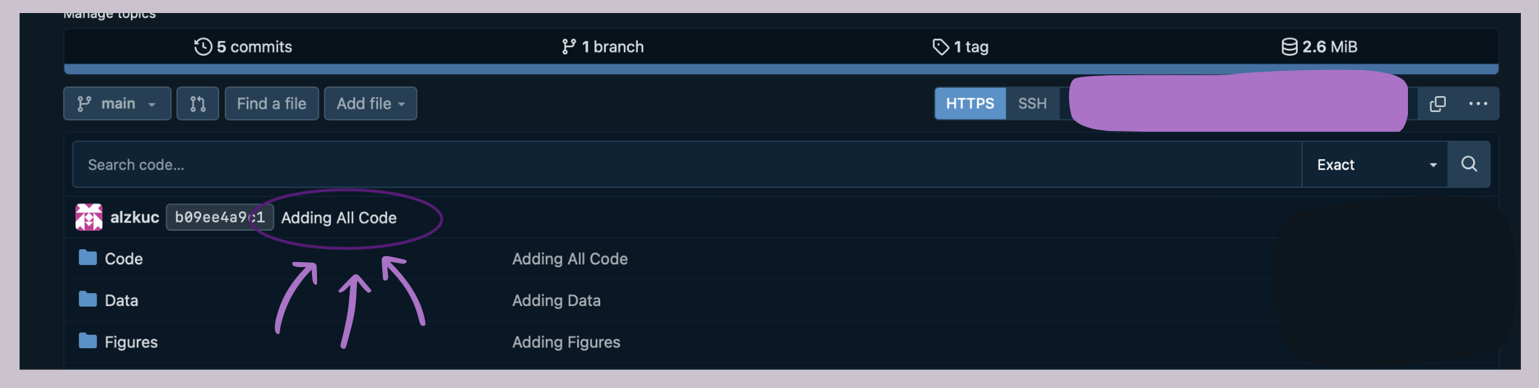This screenshot has width=1539, height=388.
Task: Open the three-dot more options menu
Action: pos(1478,104)
